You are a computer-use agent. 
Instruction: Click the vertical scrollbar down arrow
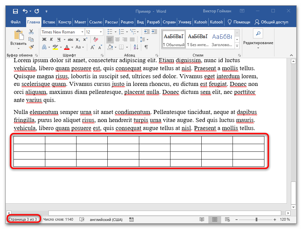tap(293, 207)
